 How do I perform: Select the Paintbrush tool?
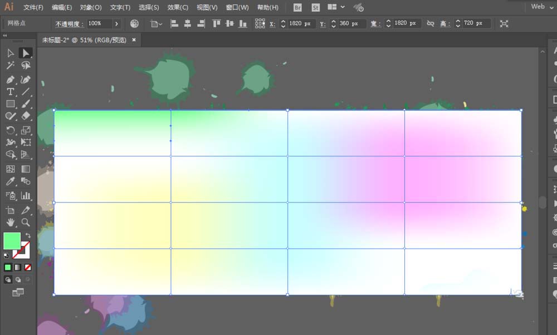point(26,104)
